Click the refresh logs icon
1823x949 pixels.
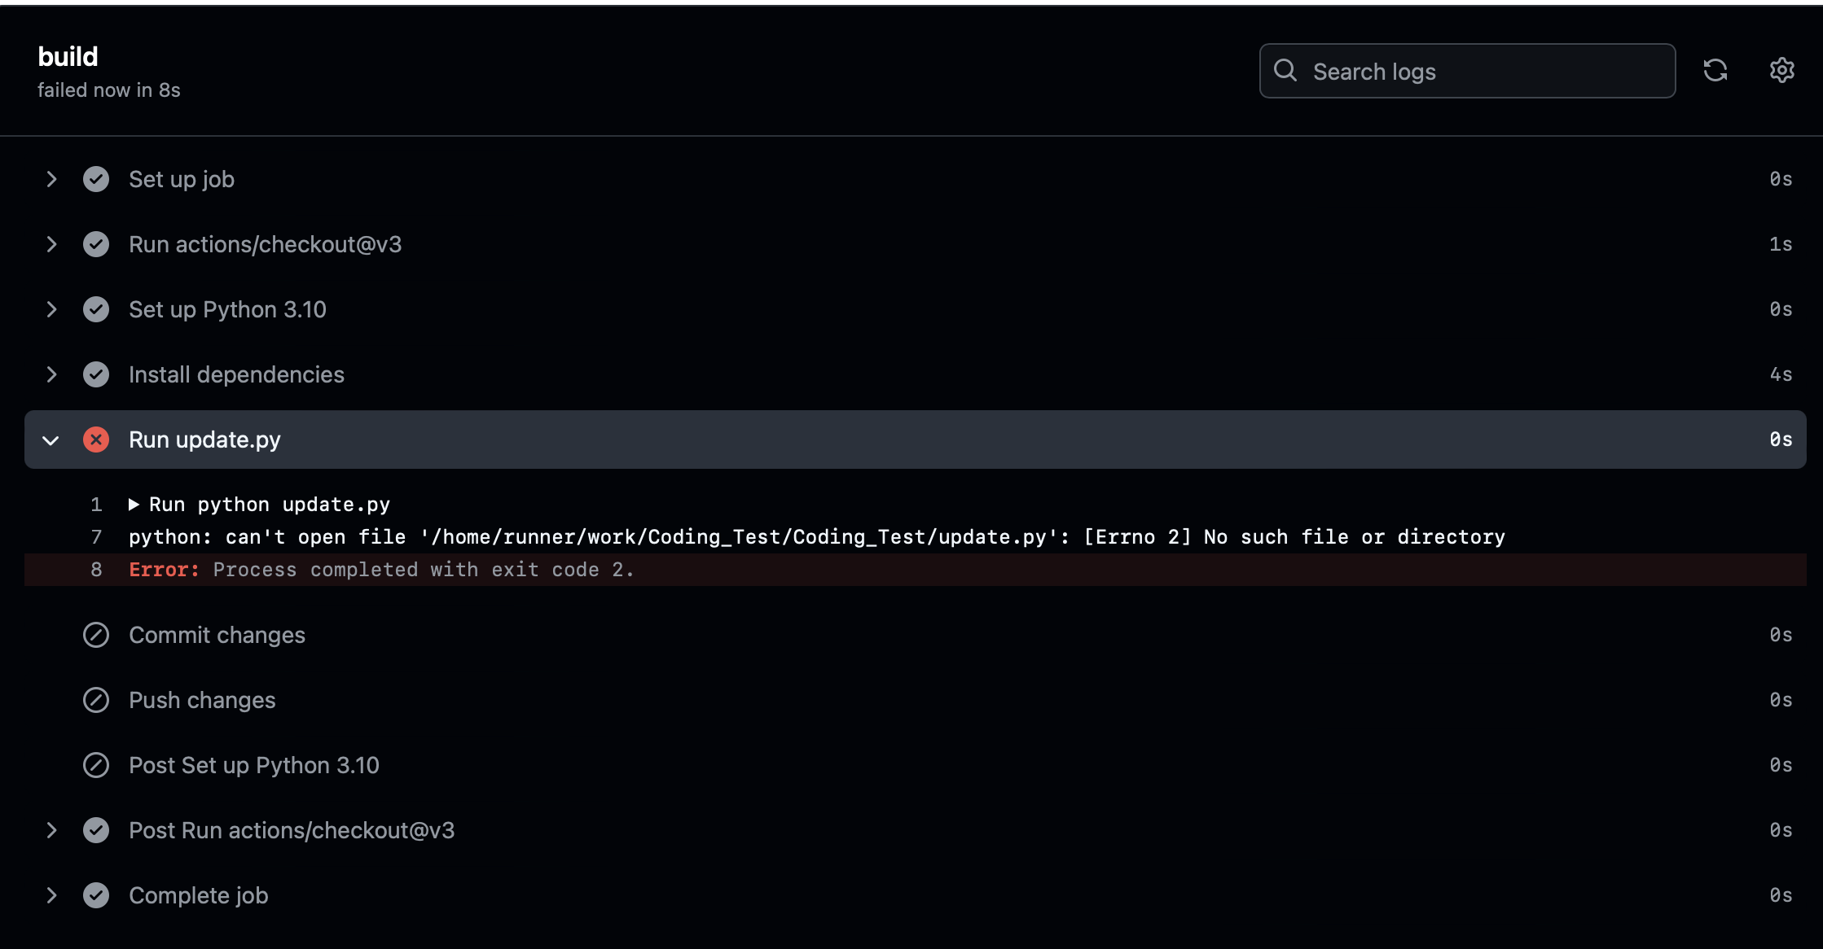1715,71
